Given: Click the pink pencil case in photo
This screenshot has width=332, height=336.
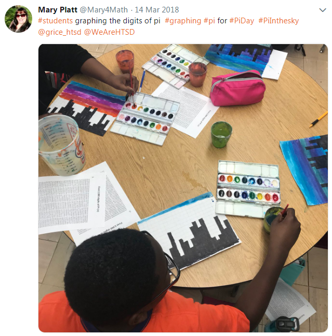Looking at the screenshot, I should pyautogui.click(x=238, y=88).
